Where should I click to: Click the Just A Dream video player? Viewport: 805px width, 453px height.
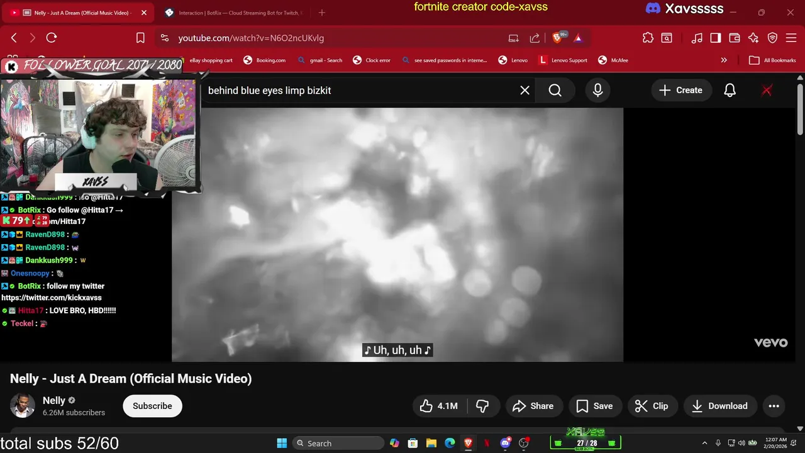coord(397,234)
